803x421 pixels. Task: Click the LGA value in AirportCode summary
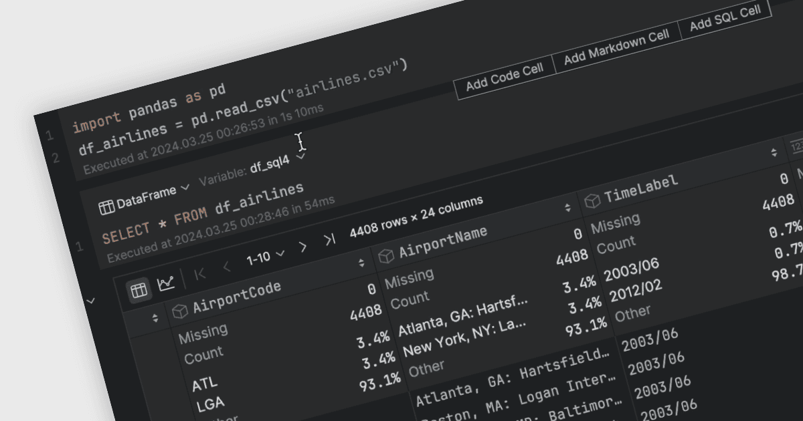210,405
